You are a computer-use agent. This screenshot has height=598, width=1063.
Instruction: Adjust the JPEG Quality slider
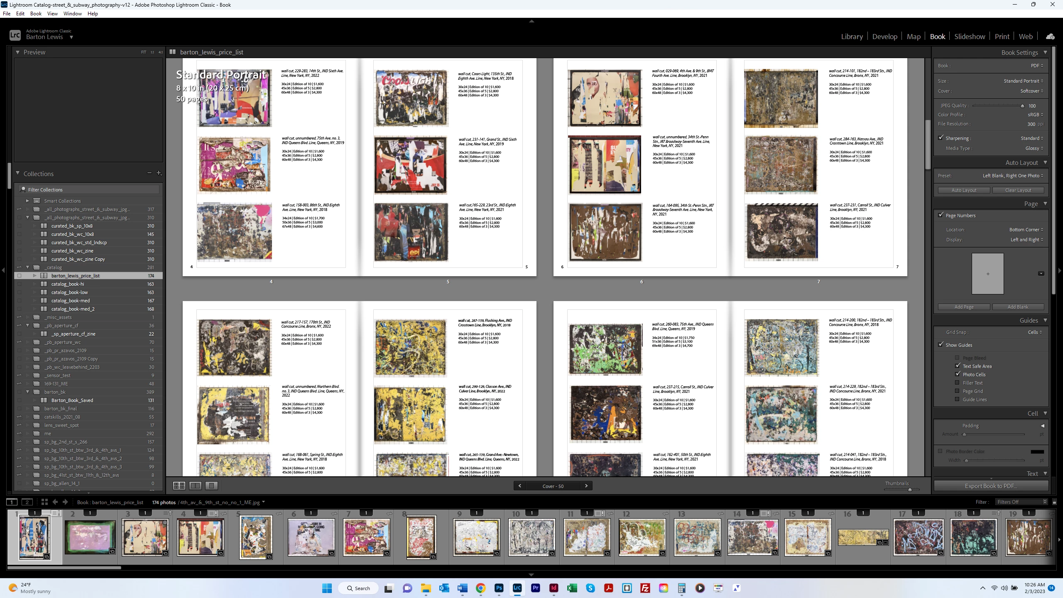click(1022, 106)
